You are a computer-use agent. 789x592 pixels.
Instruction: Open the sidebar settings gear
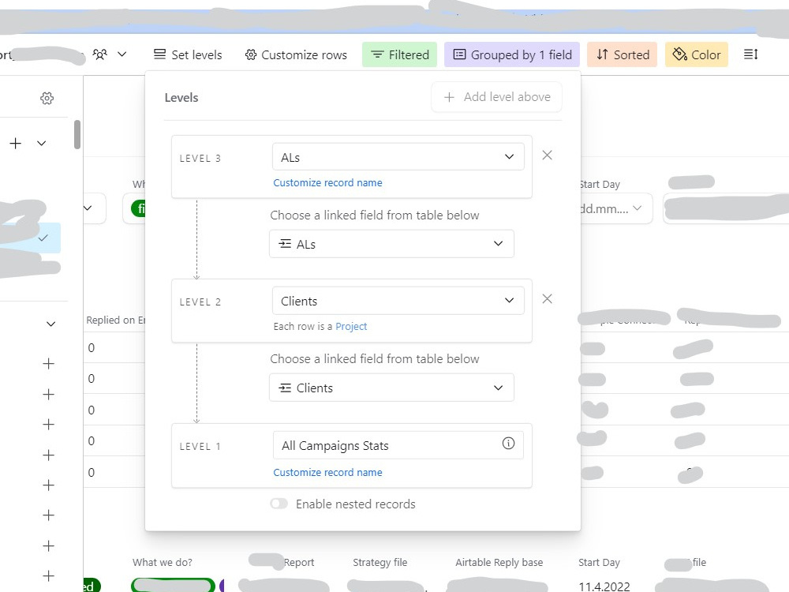(47, 98)
